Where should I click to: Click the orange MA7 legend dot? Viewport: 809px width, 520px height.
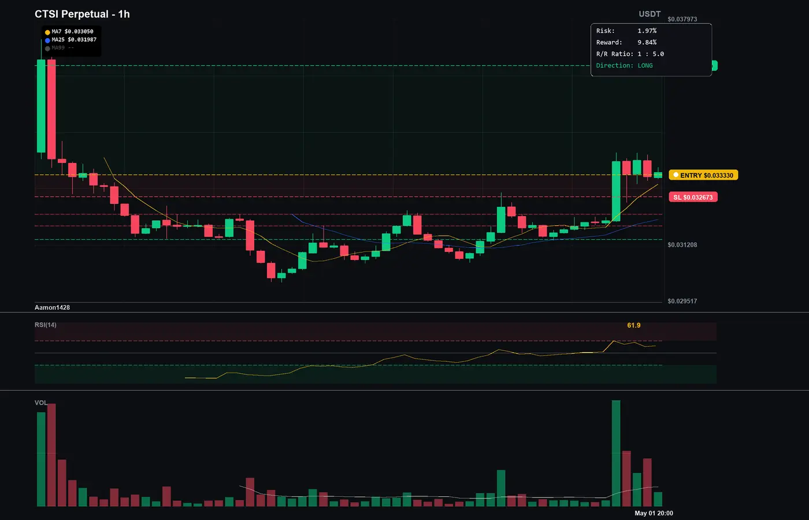47,32
